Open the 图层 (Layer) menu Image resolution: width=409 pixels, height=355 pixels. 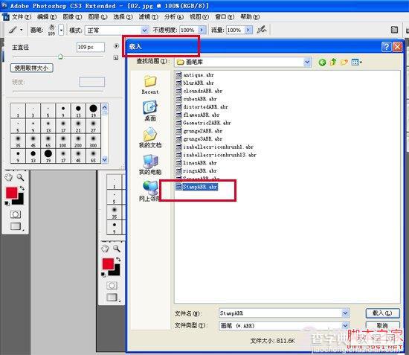point(97,17)
